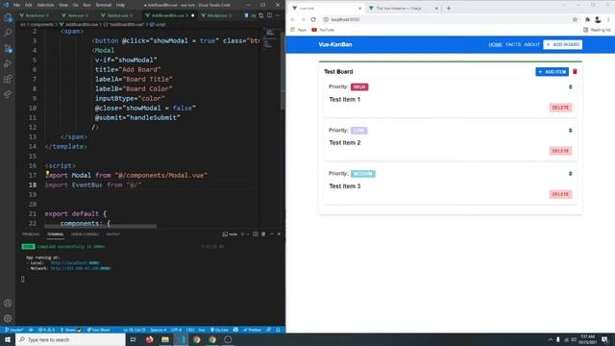Open File Explorer from the taskbar
This screenshot has width=615, height=346.
pos(165,339)
